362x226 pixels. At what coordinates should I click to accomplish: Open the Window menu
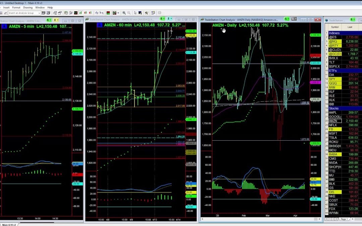coord(40,7)
